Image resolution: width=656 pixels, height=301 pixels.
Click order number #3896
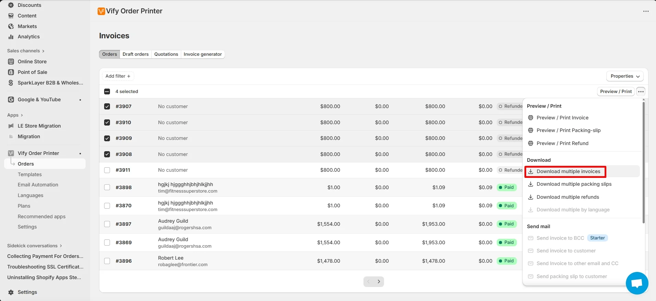124,261
